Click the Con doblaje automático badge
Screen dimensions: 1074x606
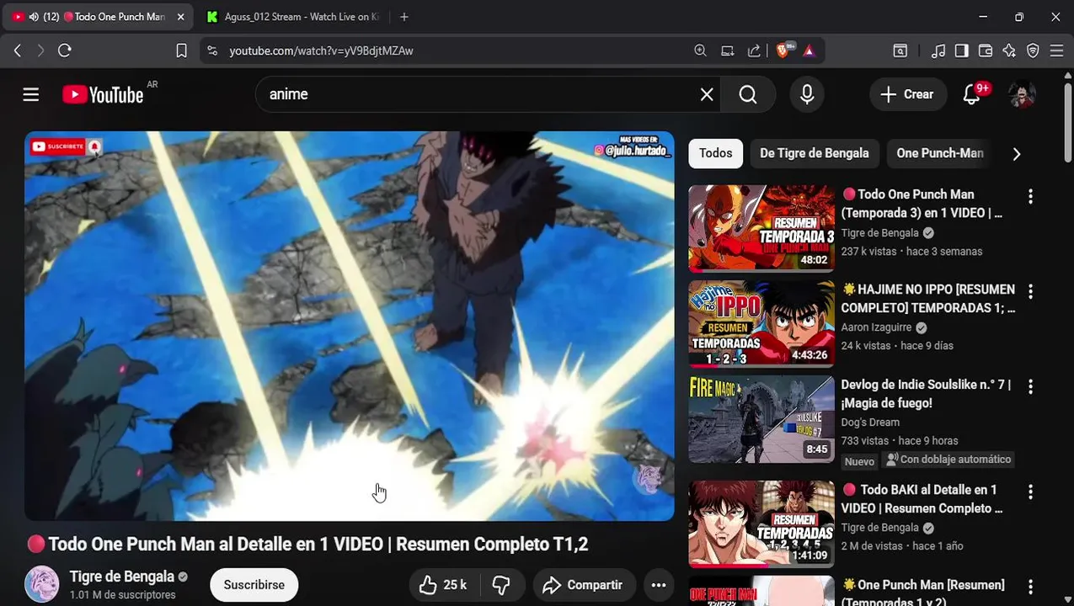coord(948,460)
